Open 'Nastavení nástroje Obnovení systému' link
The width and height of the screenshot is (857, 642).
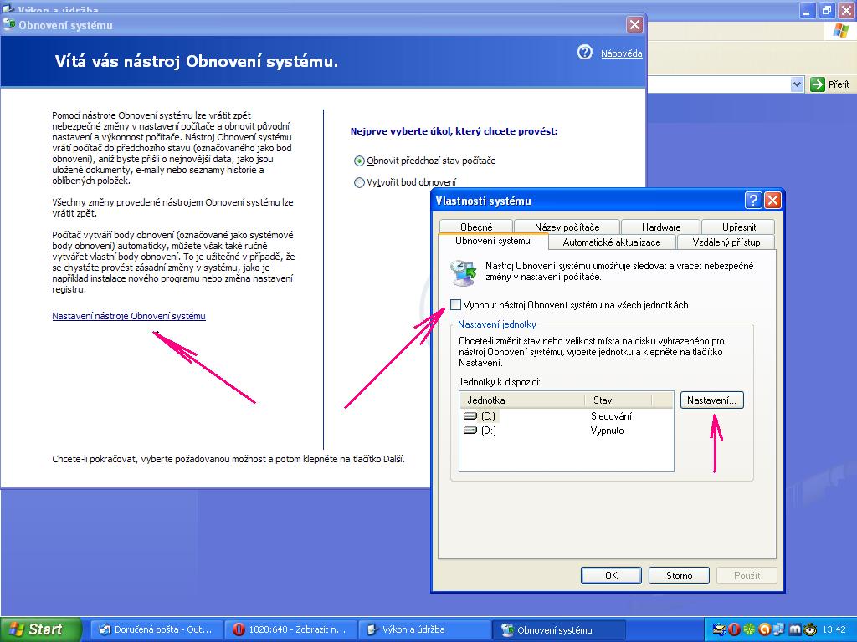(x=129, y=316)
